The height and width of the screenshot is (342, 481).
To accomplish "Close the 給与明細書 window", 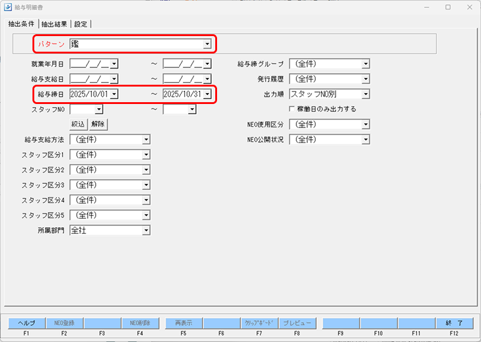I will 470,7.
